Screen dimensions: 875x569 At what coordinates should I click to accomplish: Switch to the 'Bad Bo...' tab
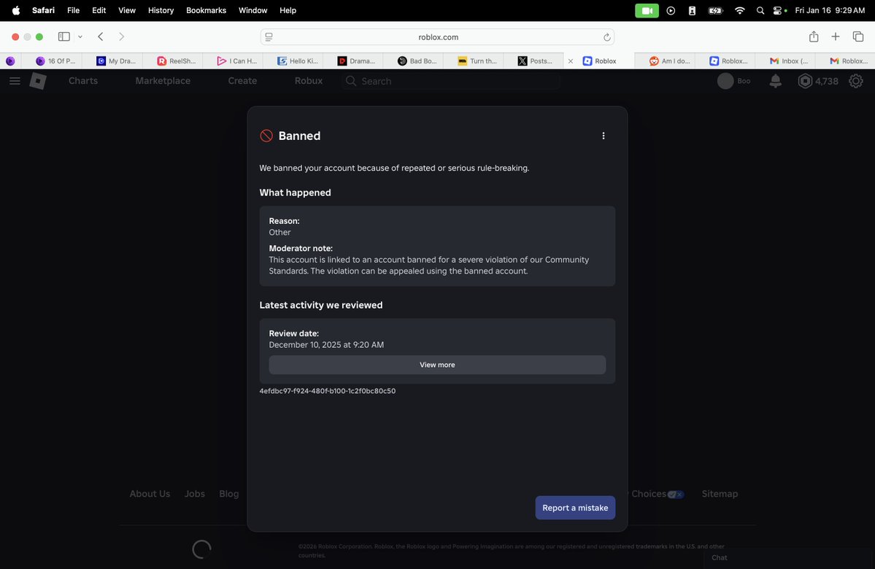(416, 61)
